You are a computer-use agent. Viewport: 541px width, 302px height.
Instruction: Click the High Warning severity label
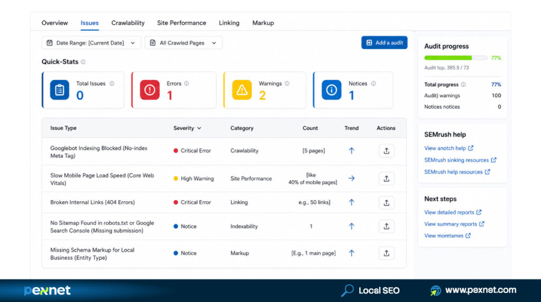[x=197, y=178]
